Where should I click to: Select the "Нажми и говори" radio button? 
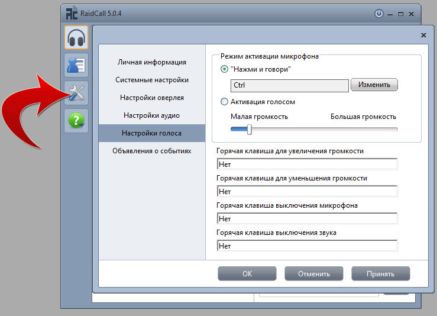coord(224,69)
